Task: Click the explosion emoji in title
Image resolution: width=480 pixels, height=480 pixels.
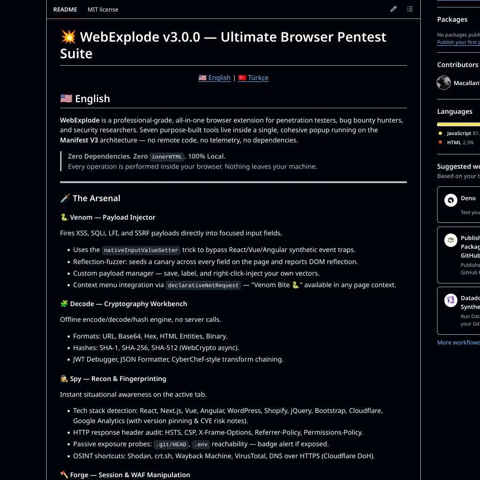Action: (68, 37)
